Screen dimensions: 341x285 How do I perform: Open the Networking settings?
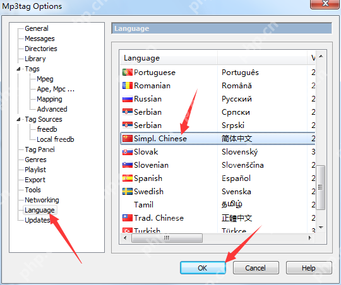point(42,200)
